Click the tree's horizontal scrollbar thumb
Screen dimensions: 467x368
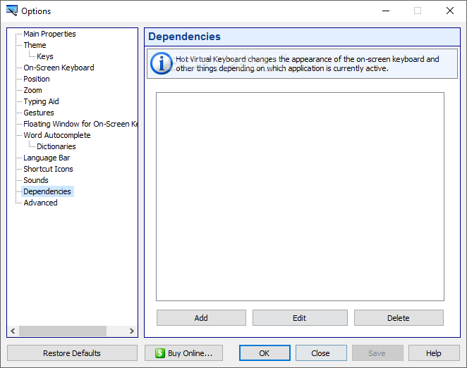(x=63, y=331)
